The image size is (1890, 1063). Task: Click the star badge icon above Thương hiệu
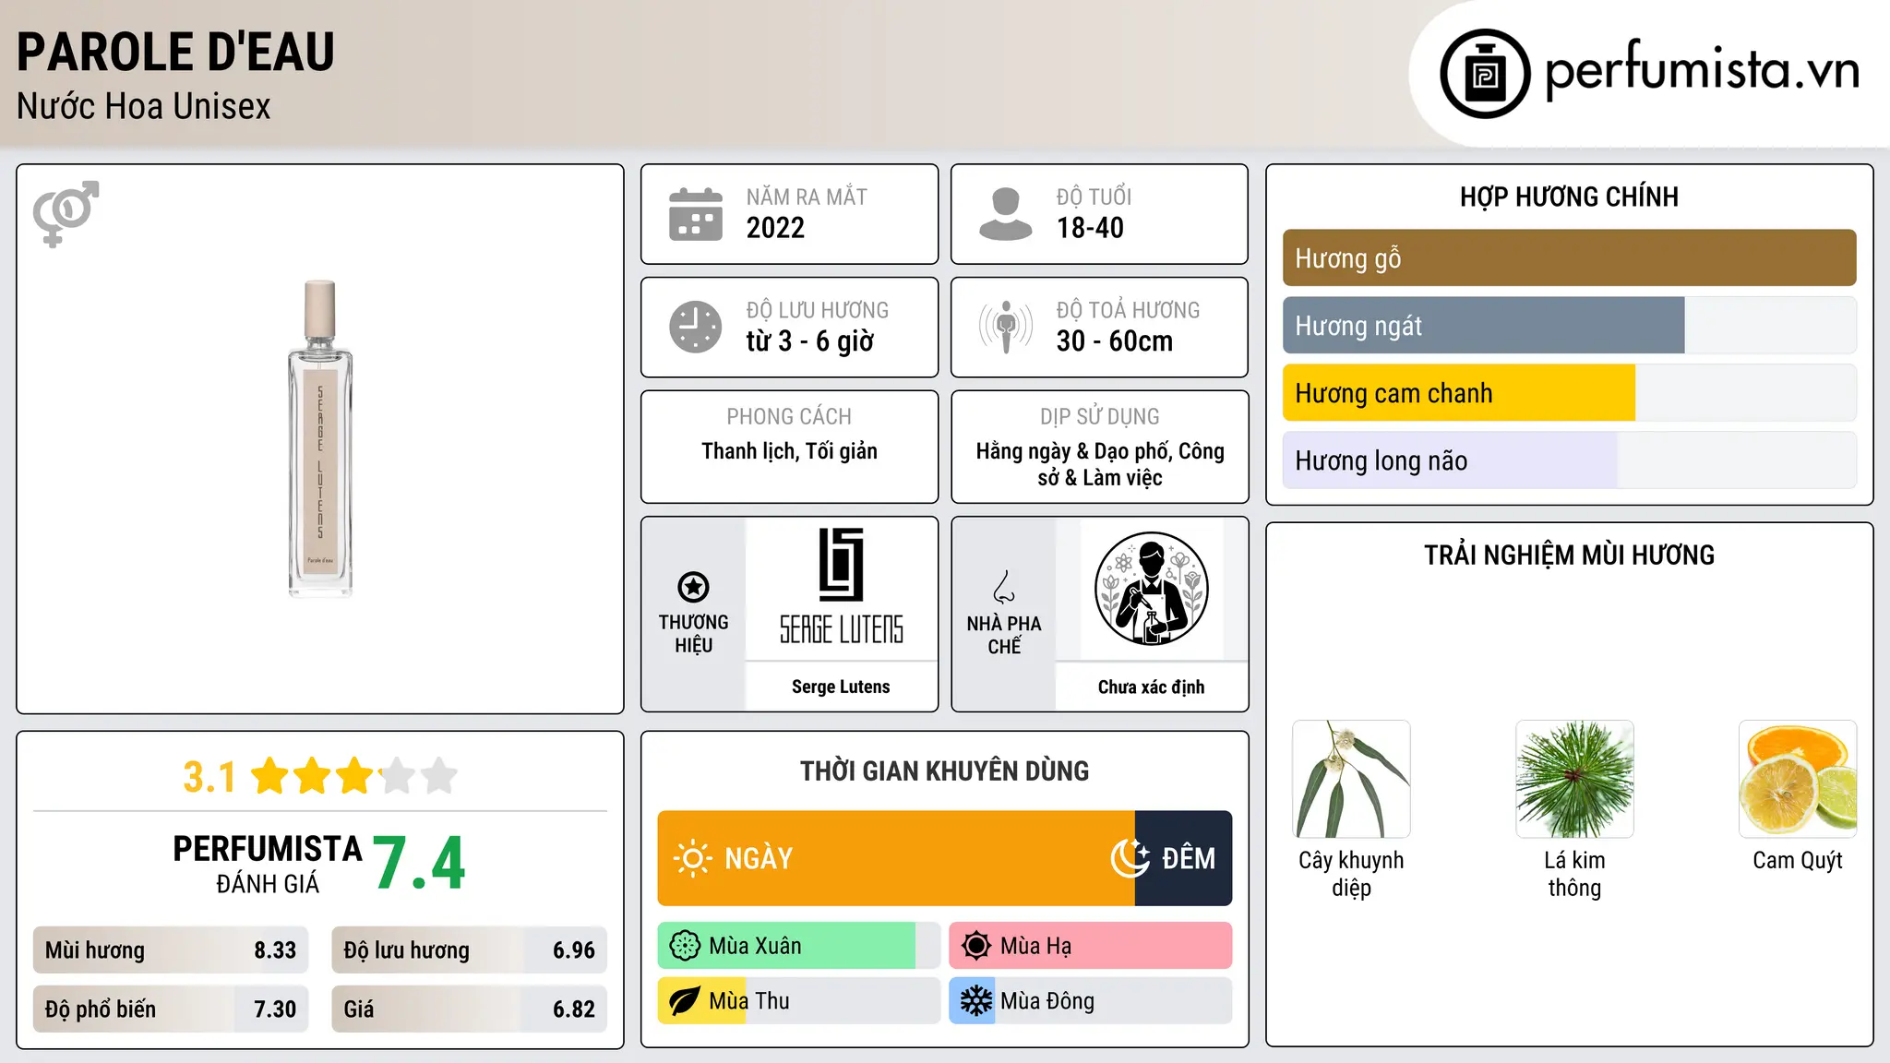tap(693, 587)
